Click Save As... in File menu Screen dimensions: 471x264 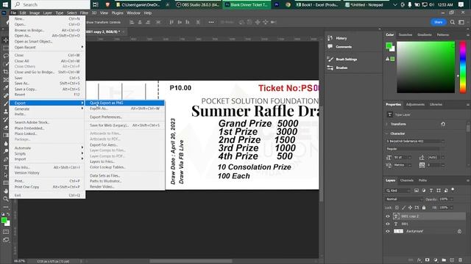tap(47, 83)
